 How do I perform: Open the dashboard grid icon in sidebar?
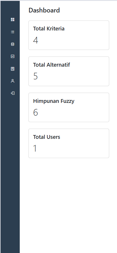[x=12, y=20]
